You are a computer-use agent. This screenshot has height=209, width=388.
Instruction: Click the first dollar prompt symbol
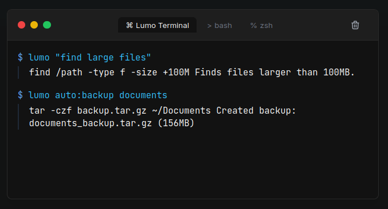tap(20, 57)
